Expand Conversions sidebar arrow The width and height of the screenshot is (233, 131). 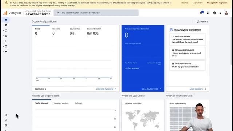tap(3, 52)
